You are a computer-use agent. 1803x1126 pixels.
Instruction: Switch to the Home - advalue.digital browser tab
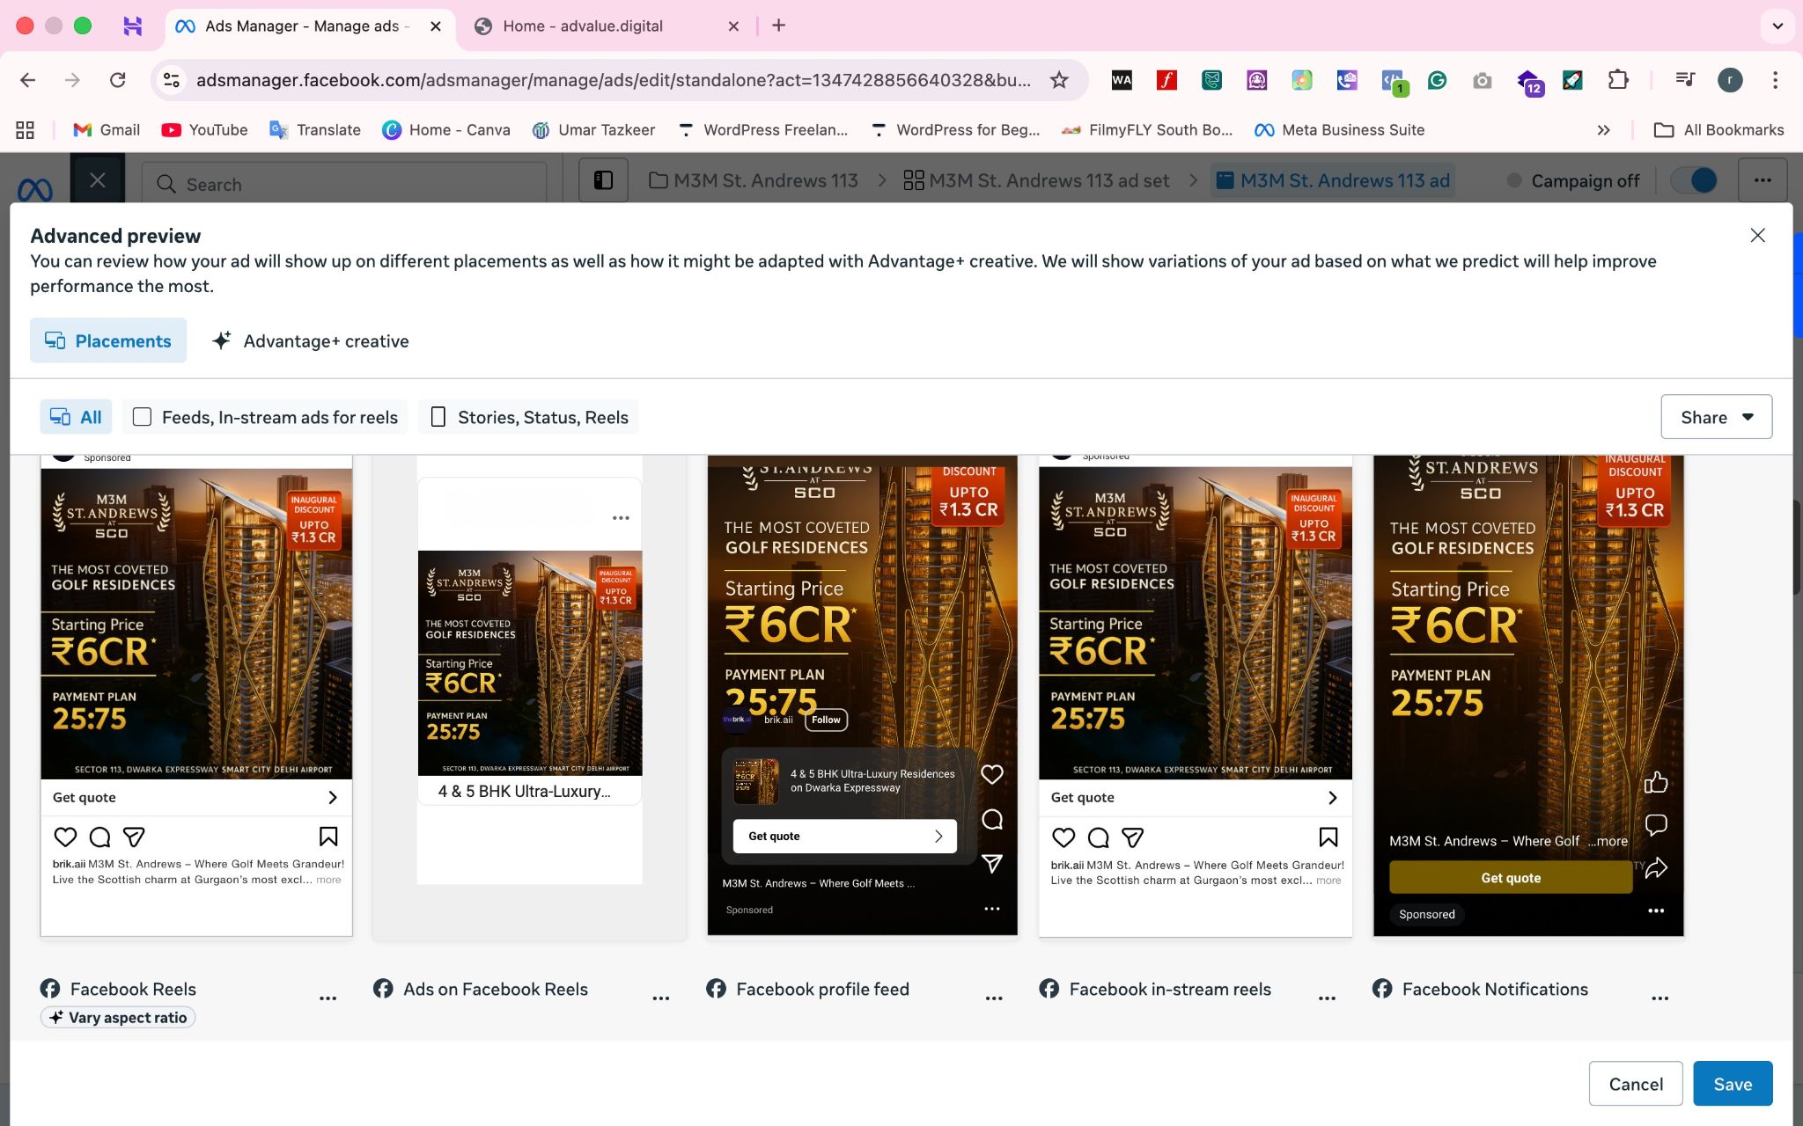[583, 26]
